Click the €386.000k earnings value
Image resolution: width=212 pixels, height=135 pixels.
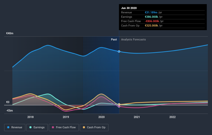tap(151, 17)
